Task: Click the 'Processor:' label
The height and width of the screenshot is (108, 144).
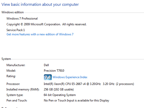Action: (13, 84)
